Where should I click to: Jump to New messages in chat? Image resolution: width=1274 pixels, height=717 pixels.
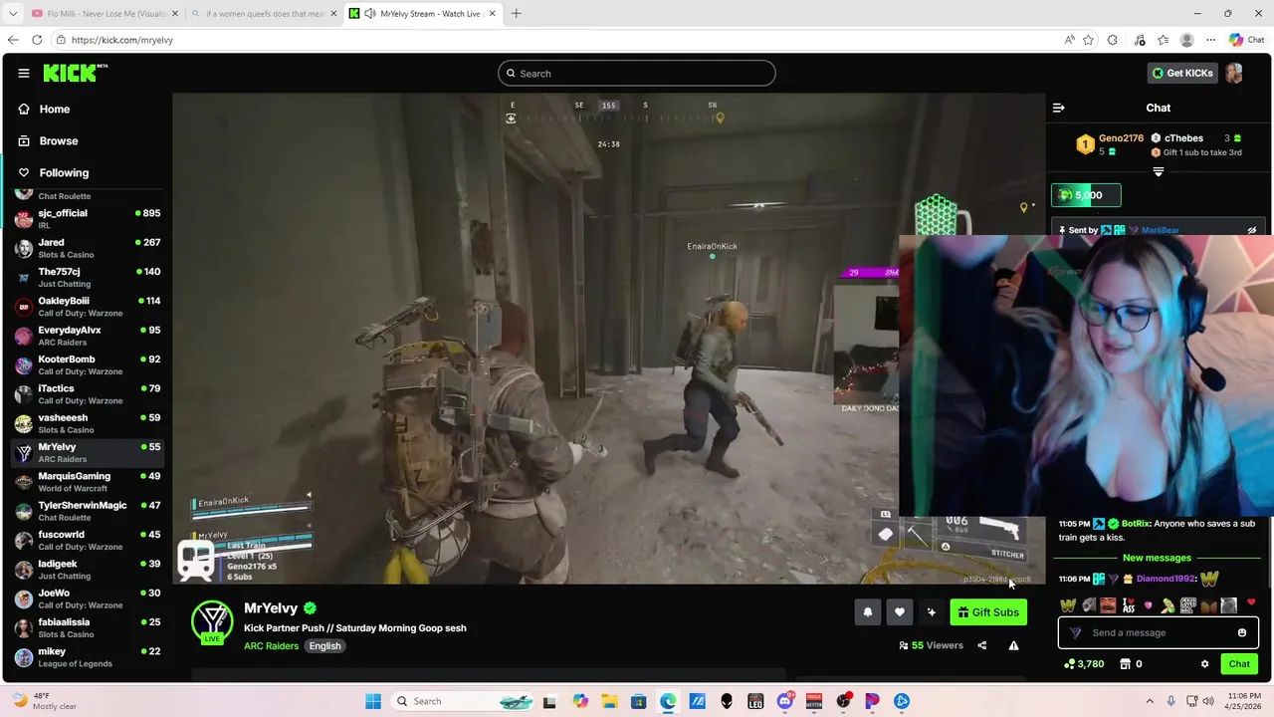[x=1157, y=558]
